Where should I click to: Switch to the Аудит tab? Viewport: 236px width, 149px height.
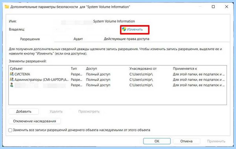[x=78, y=39]
